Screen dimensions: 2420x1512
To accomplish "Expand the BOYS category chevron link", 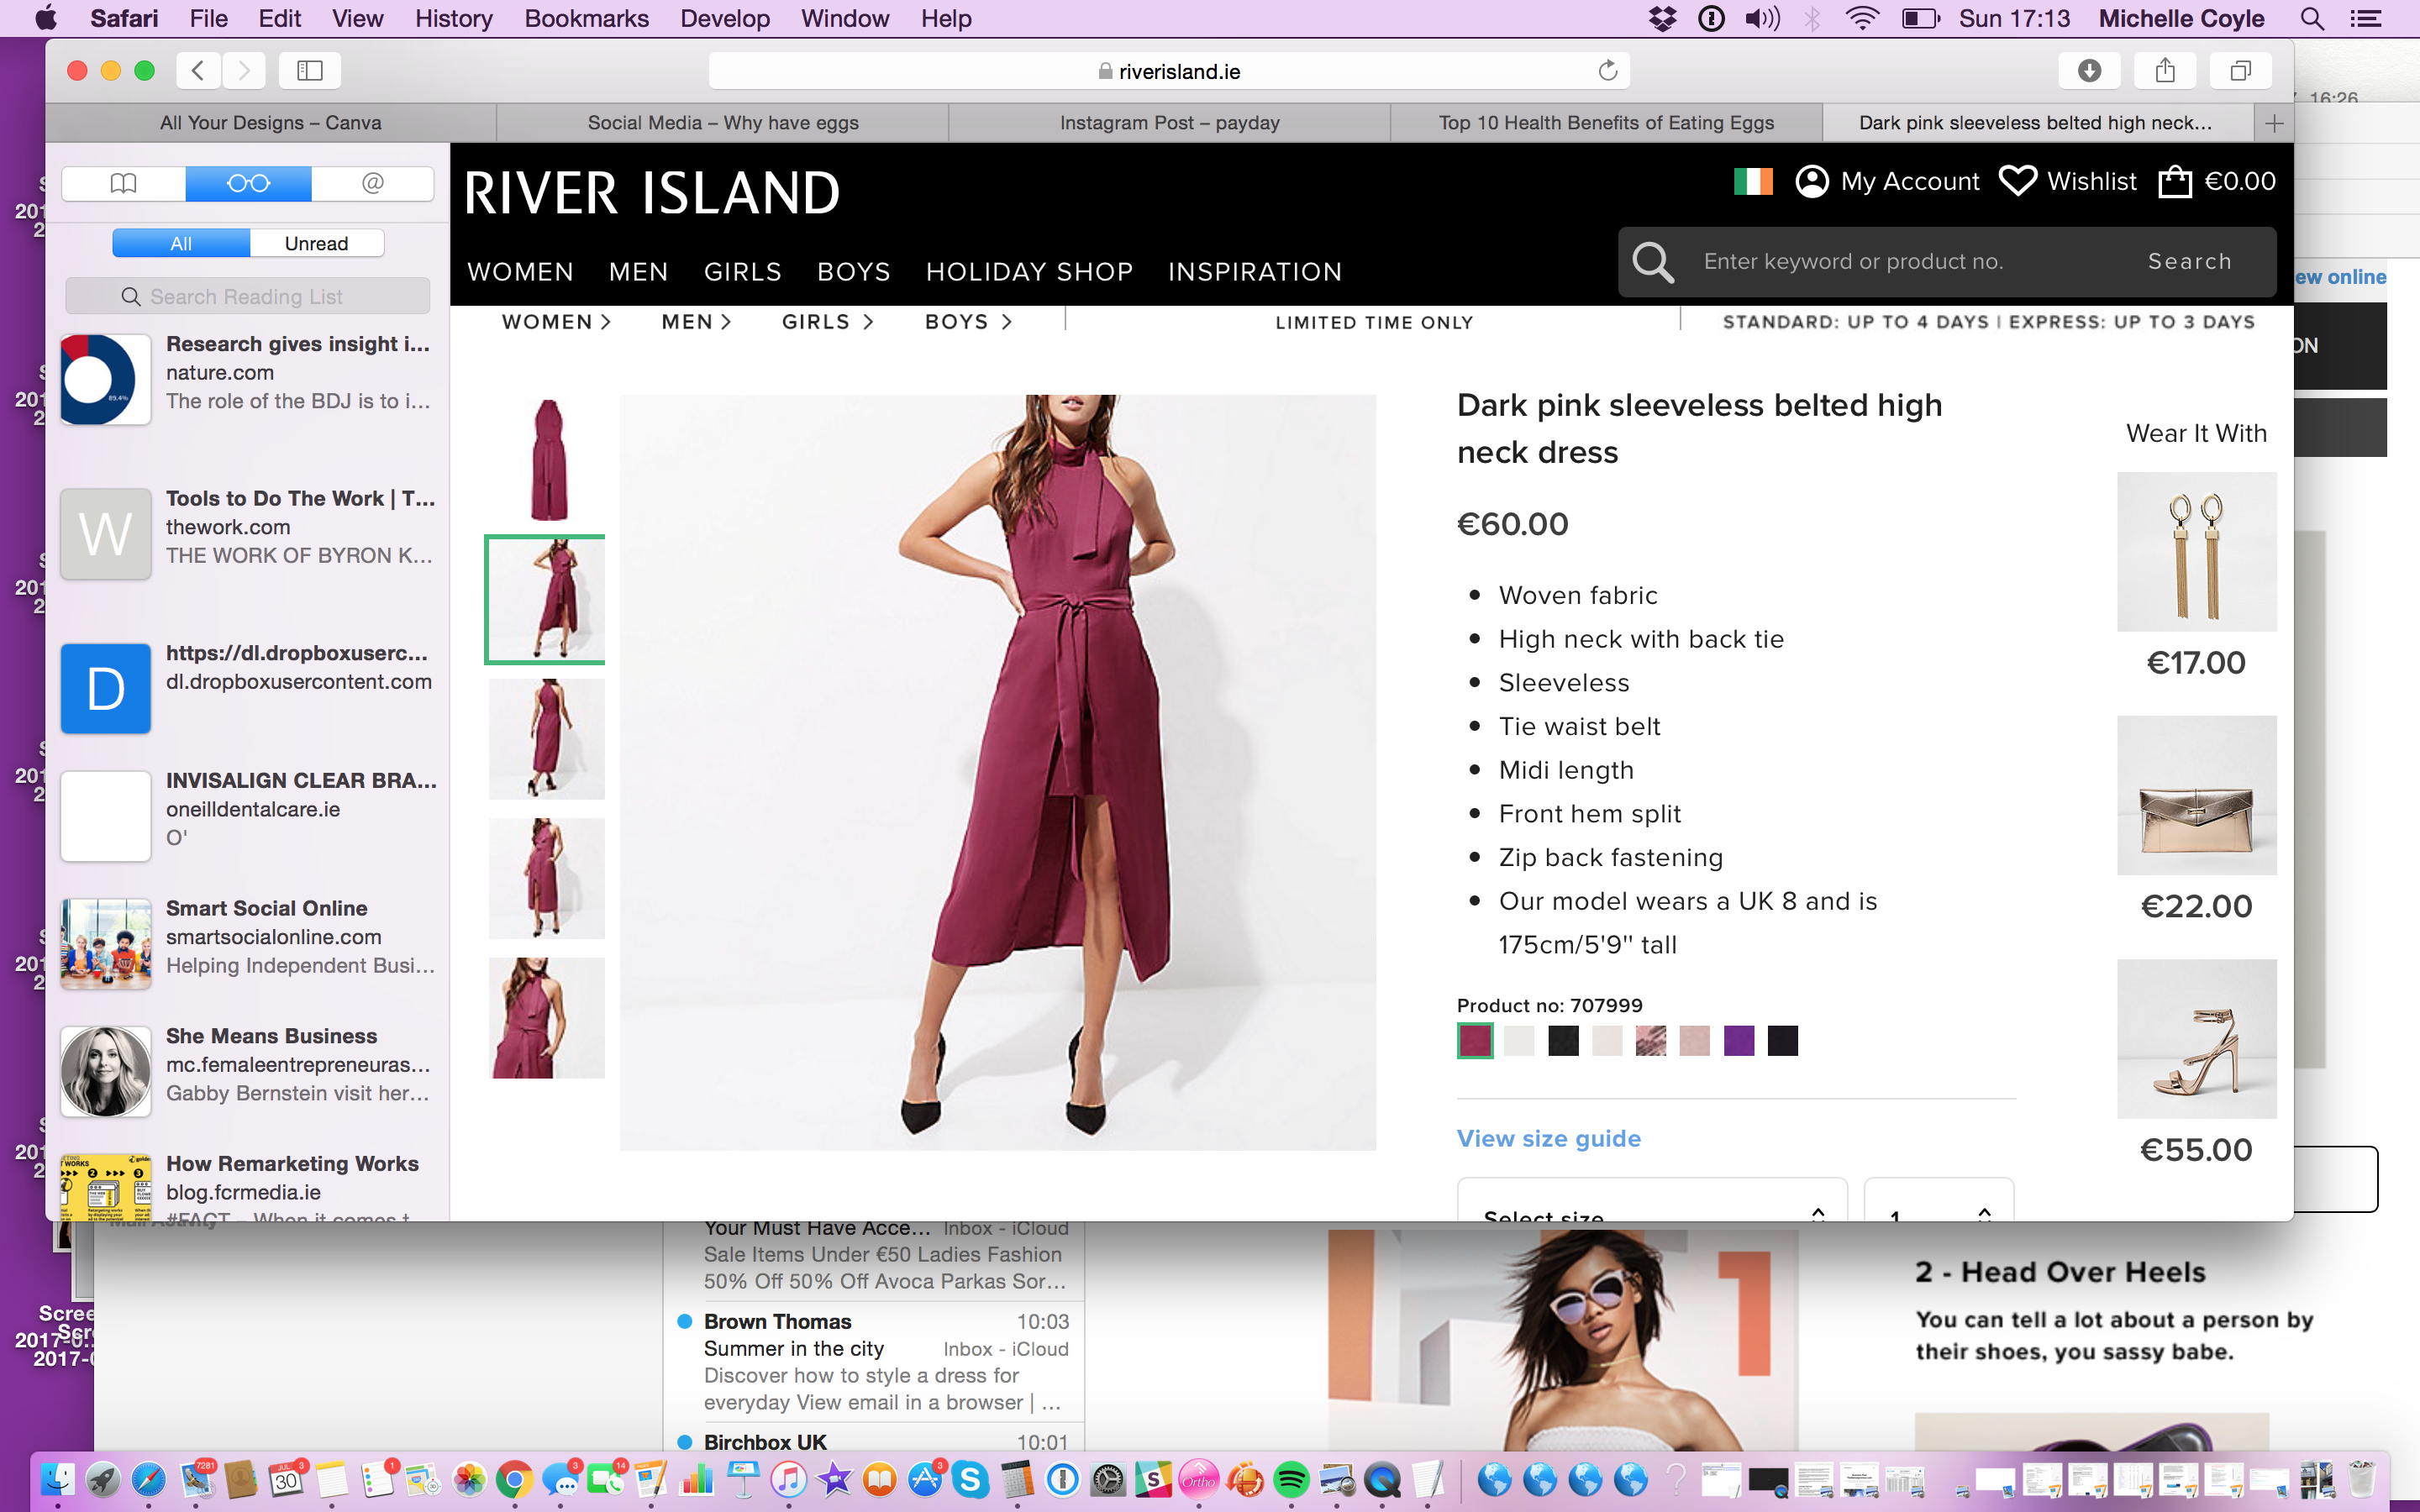I will click(x=968, y=322).
